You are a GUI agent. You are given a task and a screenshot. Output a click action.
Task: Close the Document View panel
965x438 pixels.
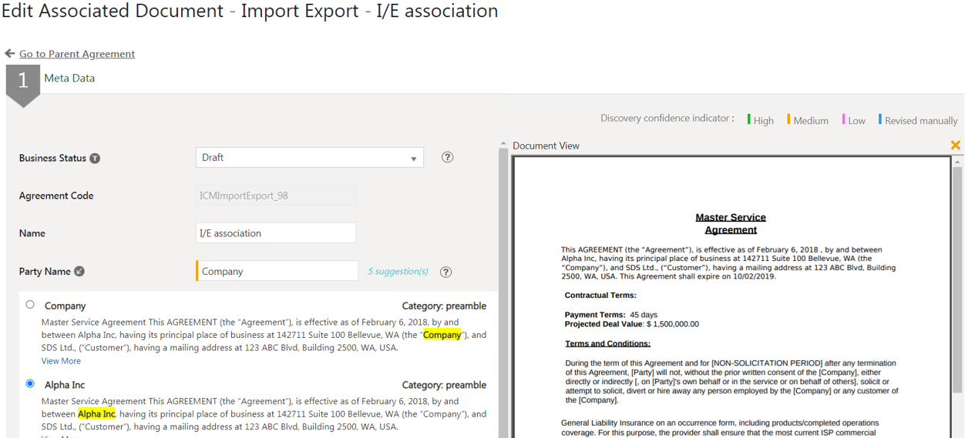coord(955,145)
